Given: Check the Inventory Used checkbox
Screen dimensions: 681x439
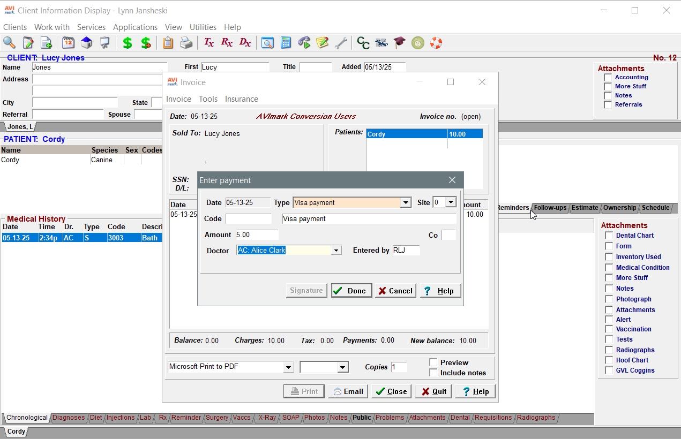Looking at the screenshot, I should coord(609,257).
